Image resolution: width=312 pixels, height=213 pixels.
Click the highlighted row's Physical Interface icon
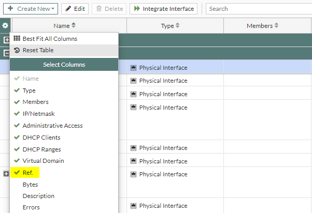pos(133,68)
